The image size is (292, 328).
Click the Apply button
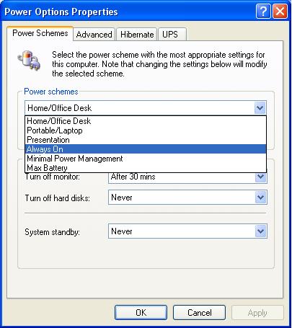[x=257, y=312]
